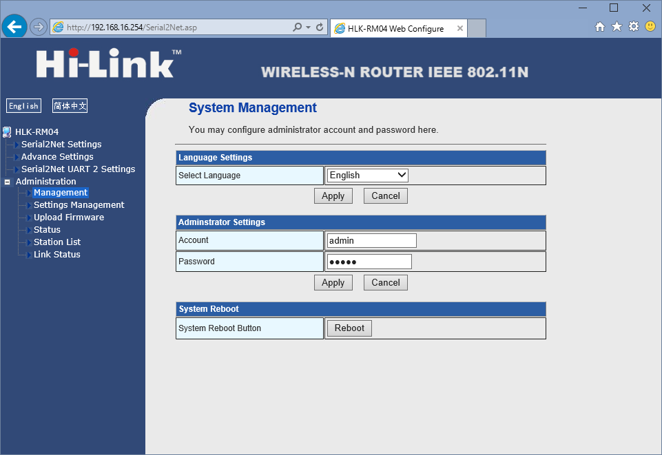The width and height of the screenshot is (662, 455).
Task: Open Status page in sidebar
Action: pos(47,230)
